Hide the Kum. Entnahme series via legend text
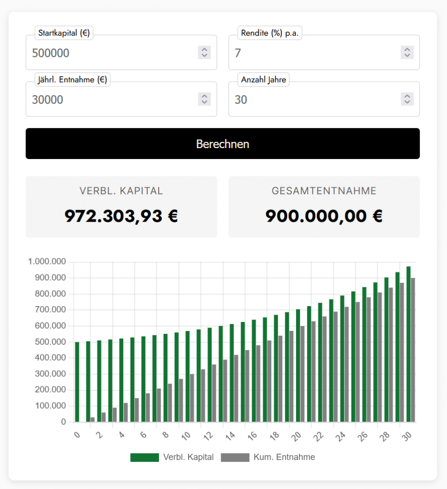The image size is (447, 489). [284, 457]
